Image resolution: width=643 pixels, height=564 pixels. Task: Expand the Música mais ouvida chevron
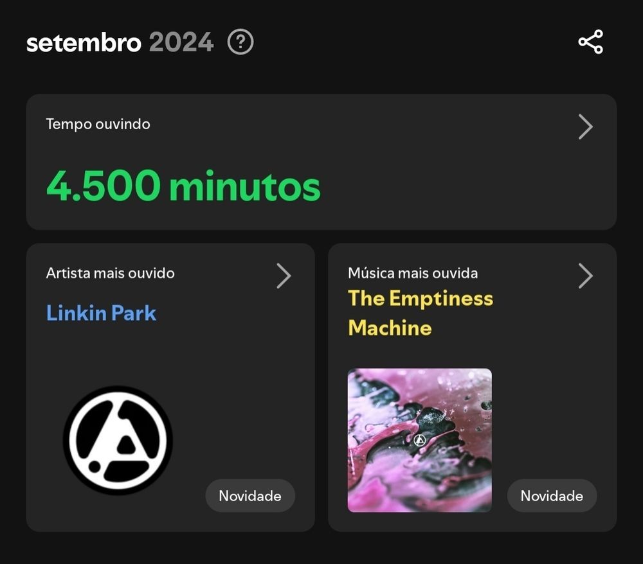(x=586, y=276)
